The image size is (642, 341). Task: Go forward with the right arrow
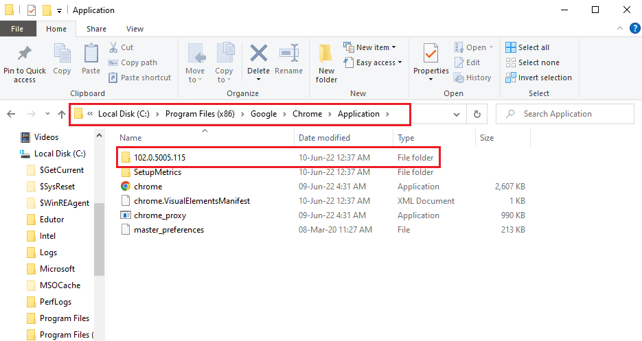click(31, 114)
